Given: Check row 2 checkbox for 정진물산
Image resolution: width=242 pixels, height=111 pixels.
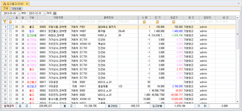Looking at the screenshot, I should pyautogui.click(x=11, y=31).
